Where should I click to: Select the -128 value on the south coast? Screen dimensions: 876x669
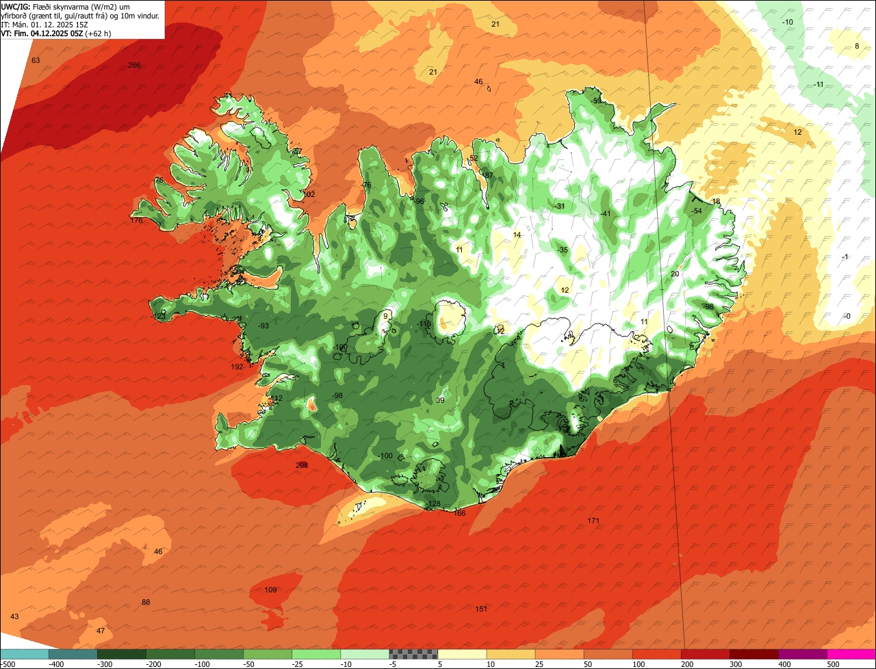[433, 504]
